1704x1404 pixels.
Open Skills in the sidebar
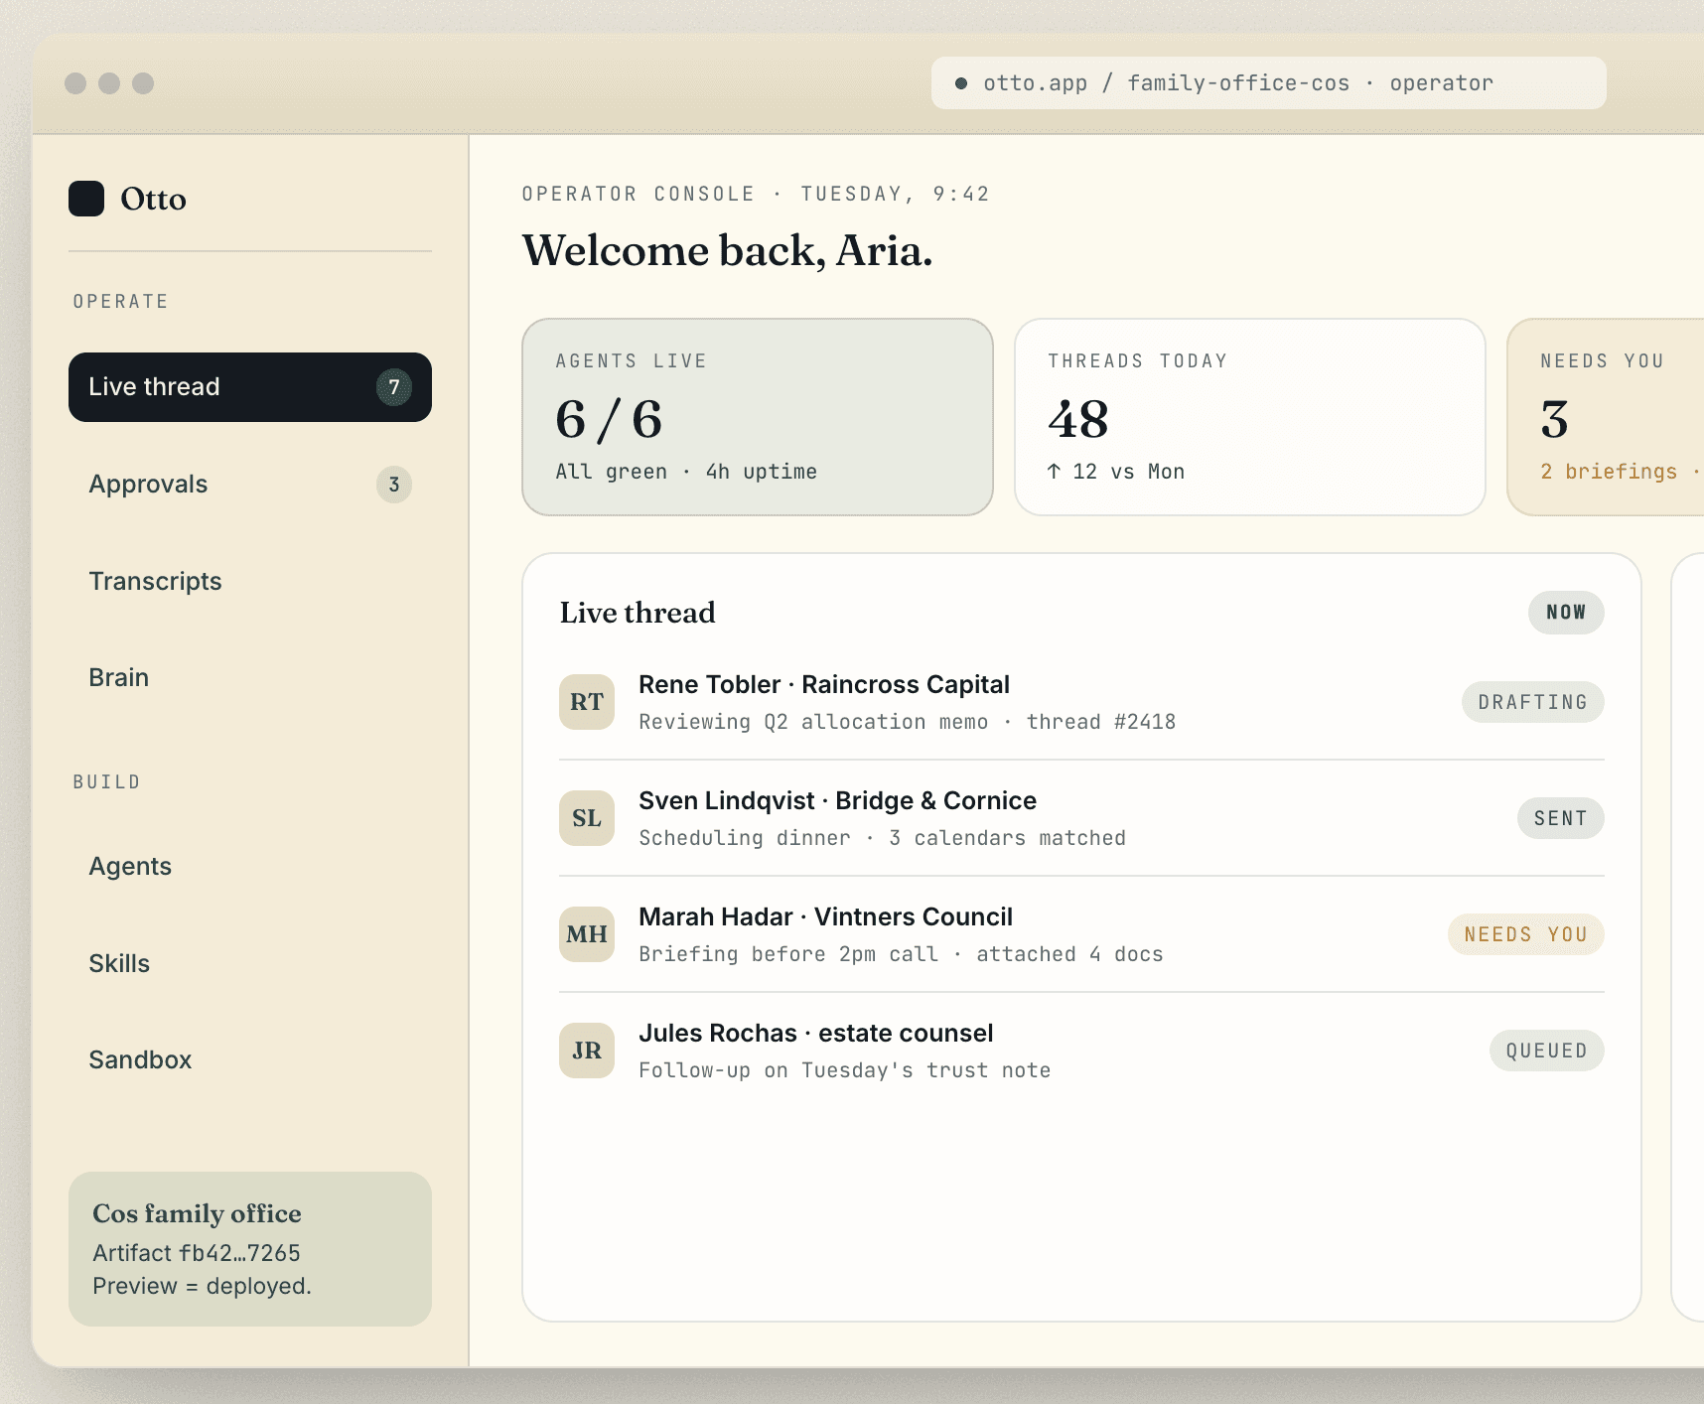point(250,963)
